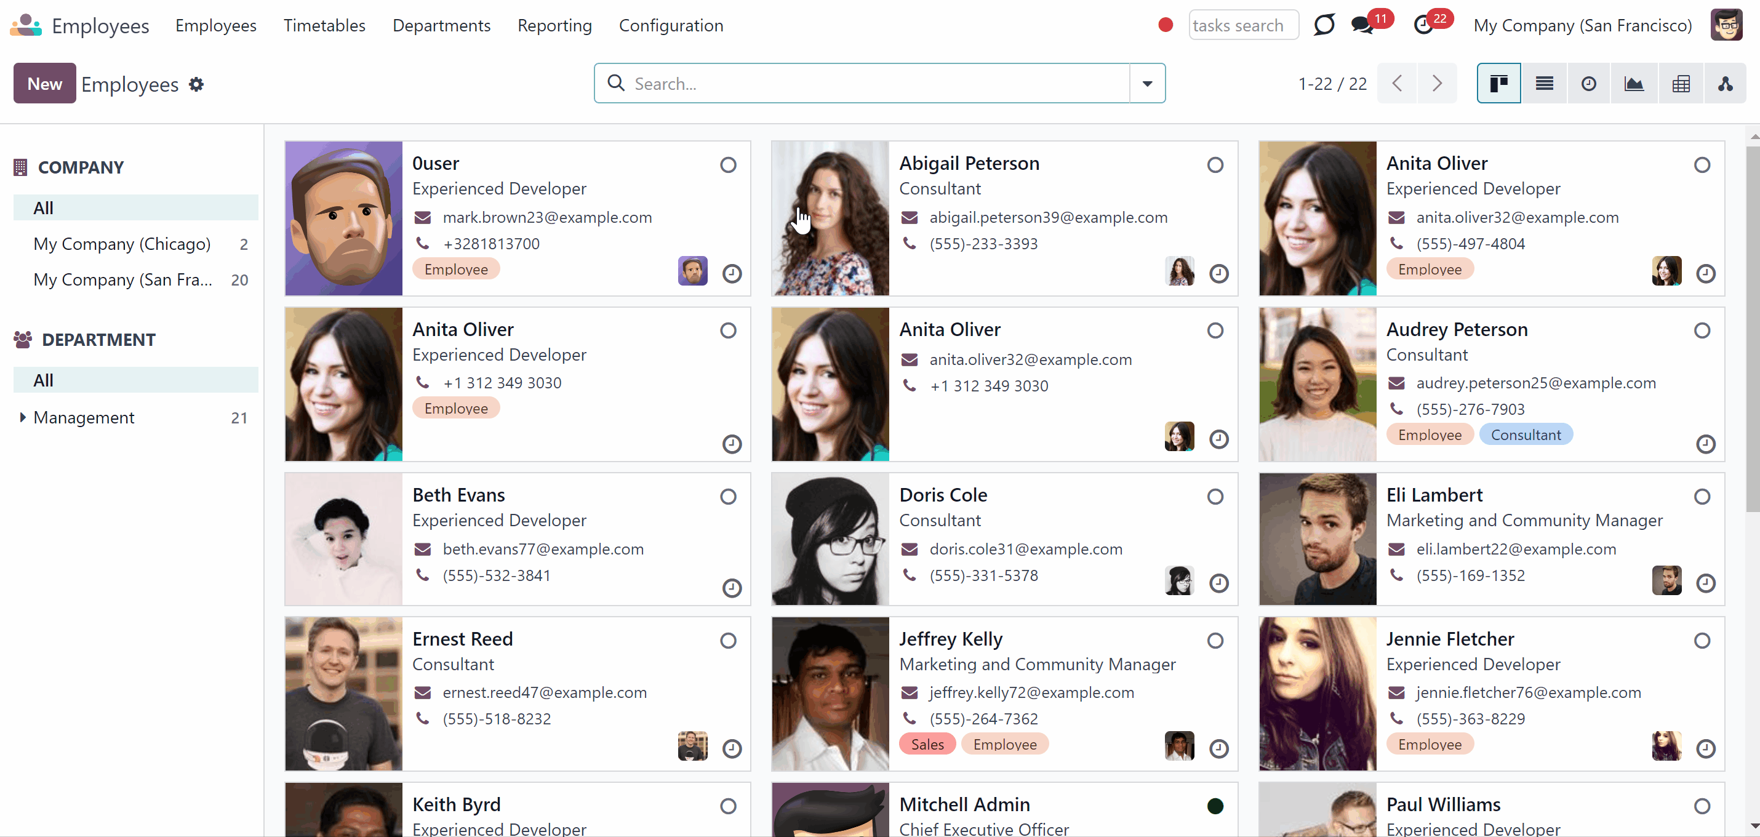This screenshot has height=837, width=1760.
Task: Filter by My Company (San Francisco) in sidebar
Action: point(136,279)
